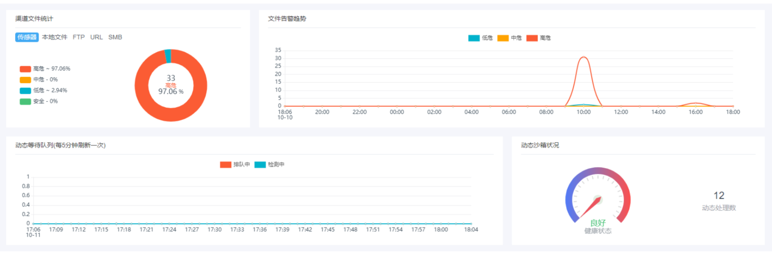Toggle 低危 ~ 2.94% legend entry

click(43, 90)
